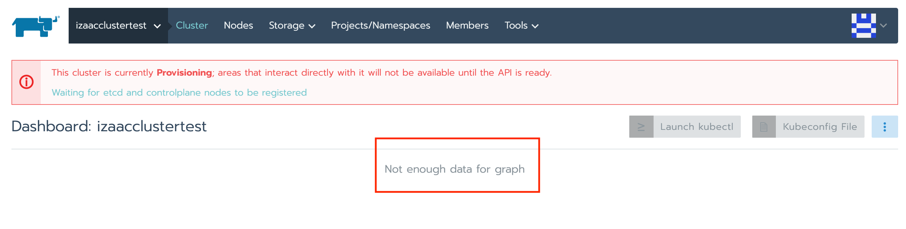
Task: Open Projects/Namespaces
Action: (380, 25)
